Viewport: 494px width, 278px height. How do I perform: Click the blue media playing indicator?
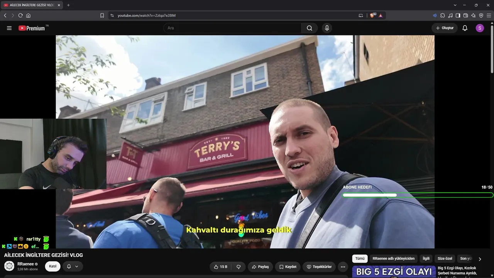435,15
